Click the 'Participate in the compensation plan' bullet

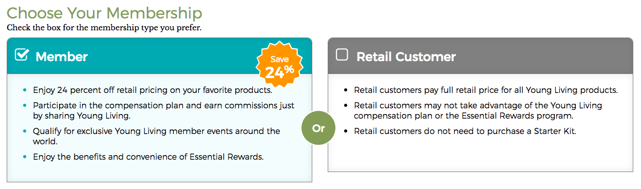tap(164, 110)
